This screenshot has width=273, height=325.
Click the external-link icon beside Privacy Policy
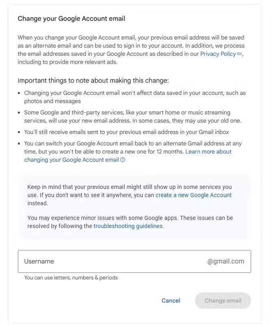pos(240,54)
